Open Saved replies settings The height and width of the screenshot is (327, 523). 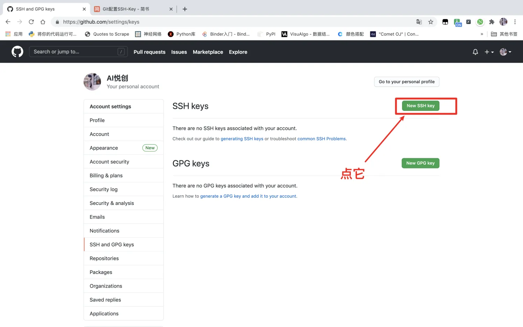coord(124,300)
